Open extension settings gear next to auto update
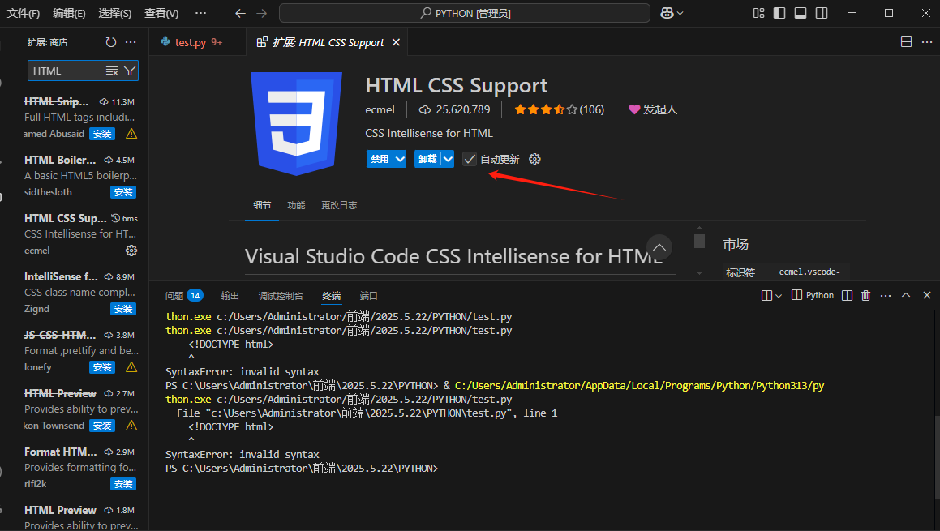 tap(534, 159)
